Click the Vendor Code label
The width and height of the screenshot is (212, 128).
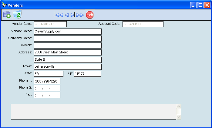[22, 24]
